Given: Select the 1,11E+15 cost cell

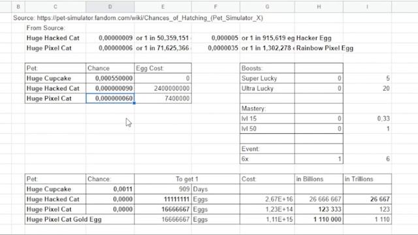Looking at the screenshot, I should pos(267,219).
